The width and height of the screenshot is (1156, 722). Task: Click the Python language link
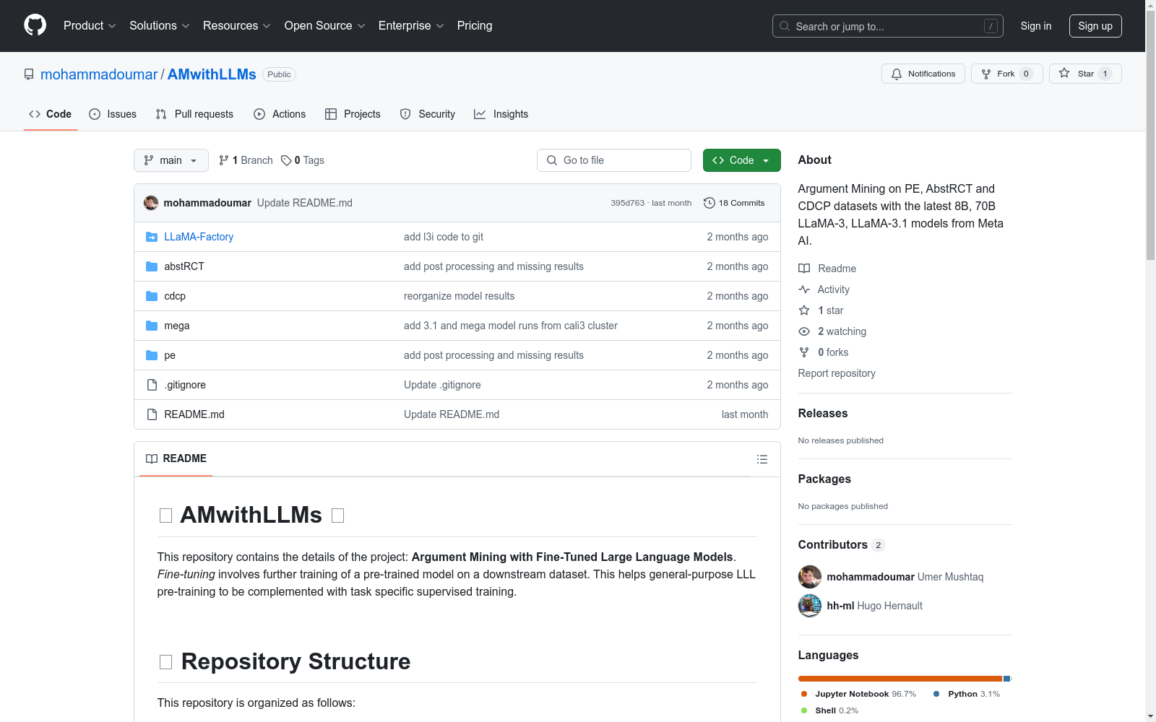[967, 694]
